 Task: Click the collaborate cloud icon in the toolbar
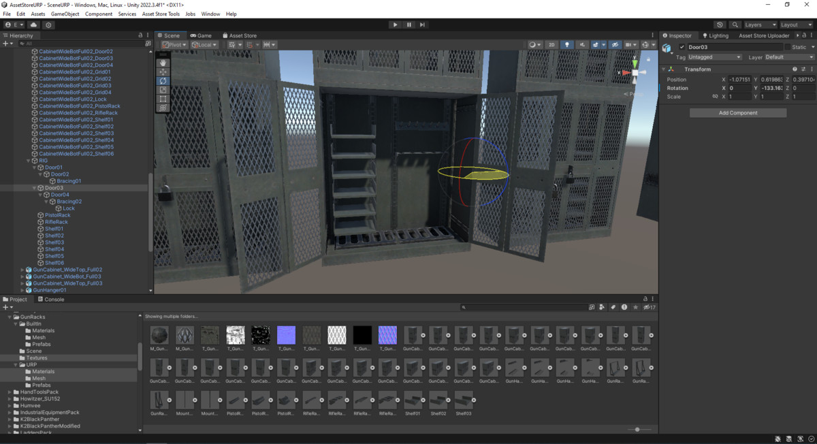pyautogui.click(x=33, y=25)
